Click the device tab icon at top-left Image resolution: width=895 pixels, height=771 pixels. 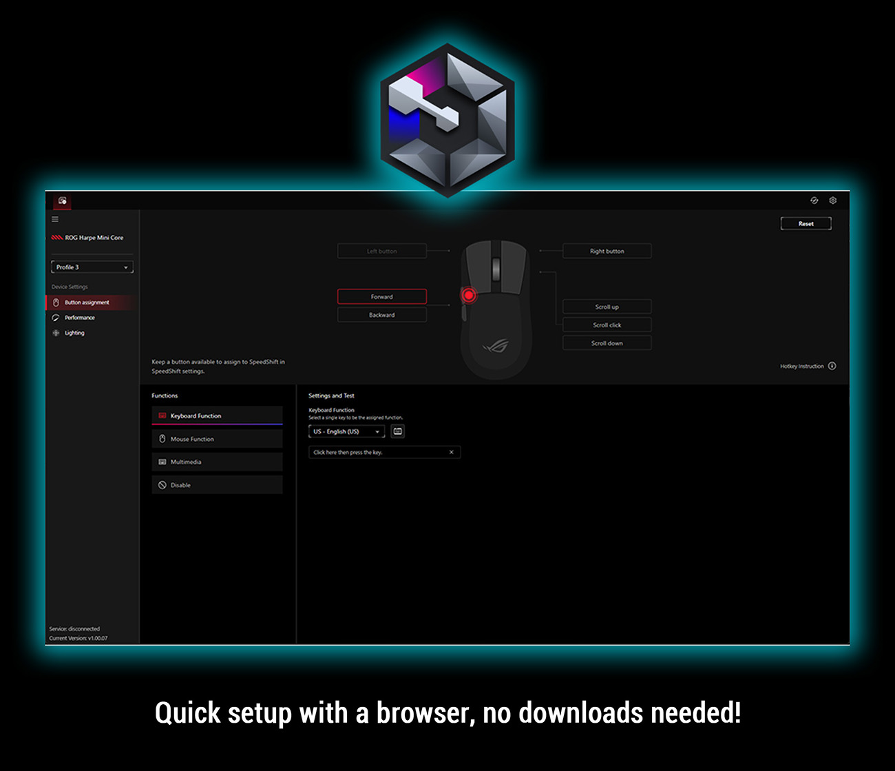pos(63,201)
